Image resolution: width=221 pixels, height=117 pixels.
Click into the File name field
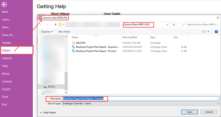point(141,99)
